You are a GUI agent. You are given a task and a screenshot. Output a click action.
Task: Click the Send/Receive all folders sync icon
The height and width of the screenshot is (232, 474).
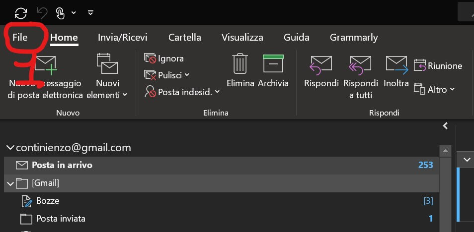click(21, 13)
